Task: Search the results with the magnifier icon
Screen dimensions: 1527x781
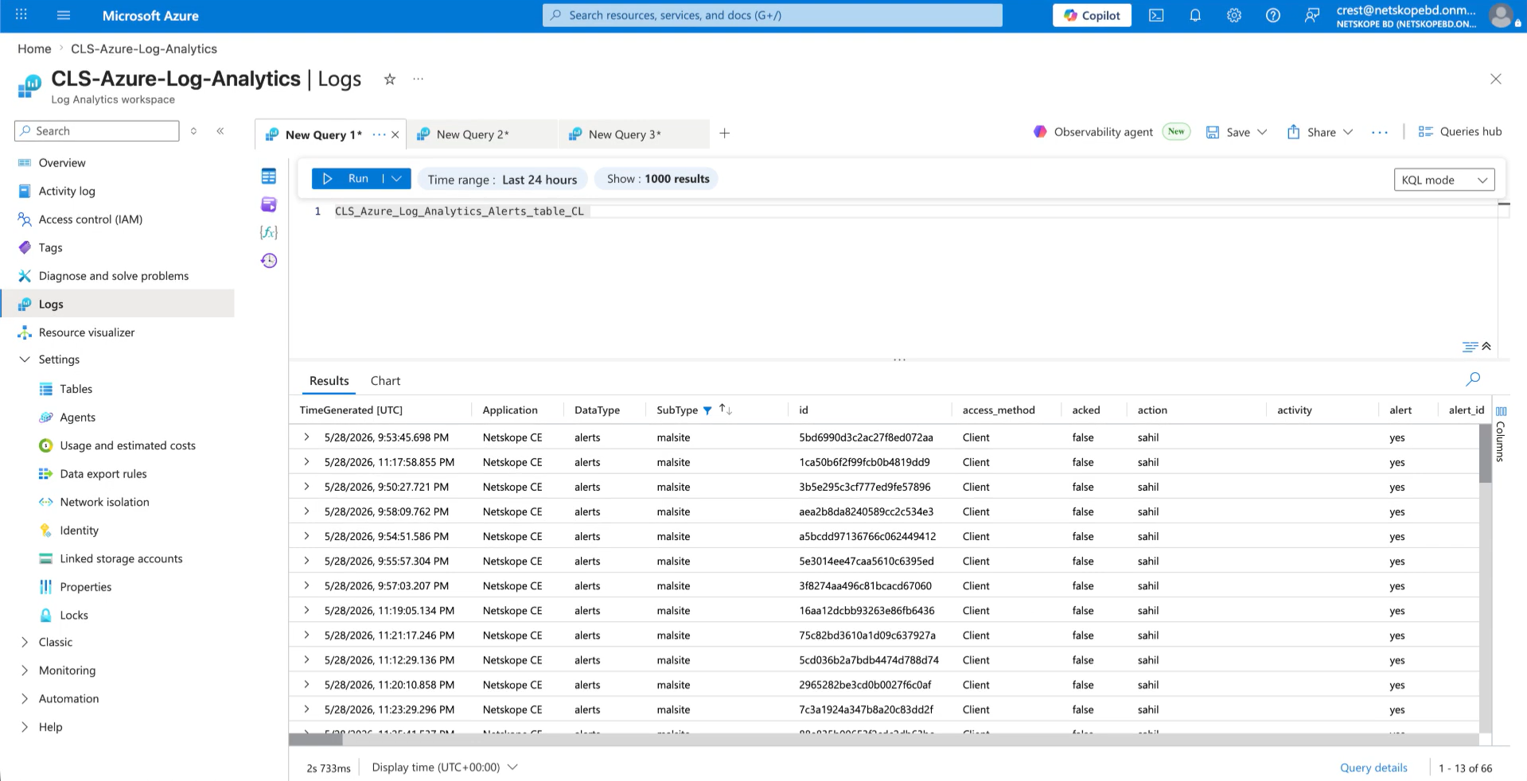Action: pyautogui.click(x=1473, y=379)
